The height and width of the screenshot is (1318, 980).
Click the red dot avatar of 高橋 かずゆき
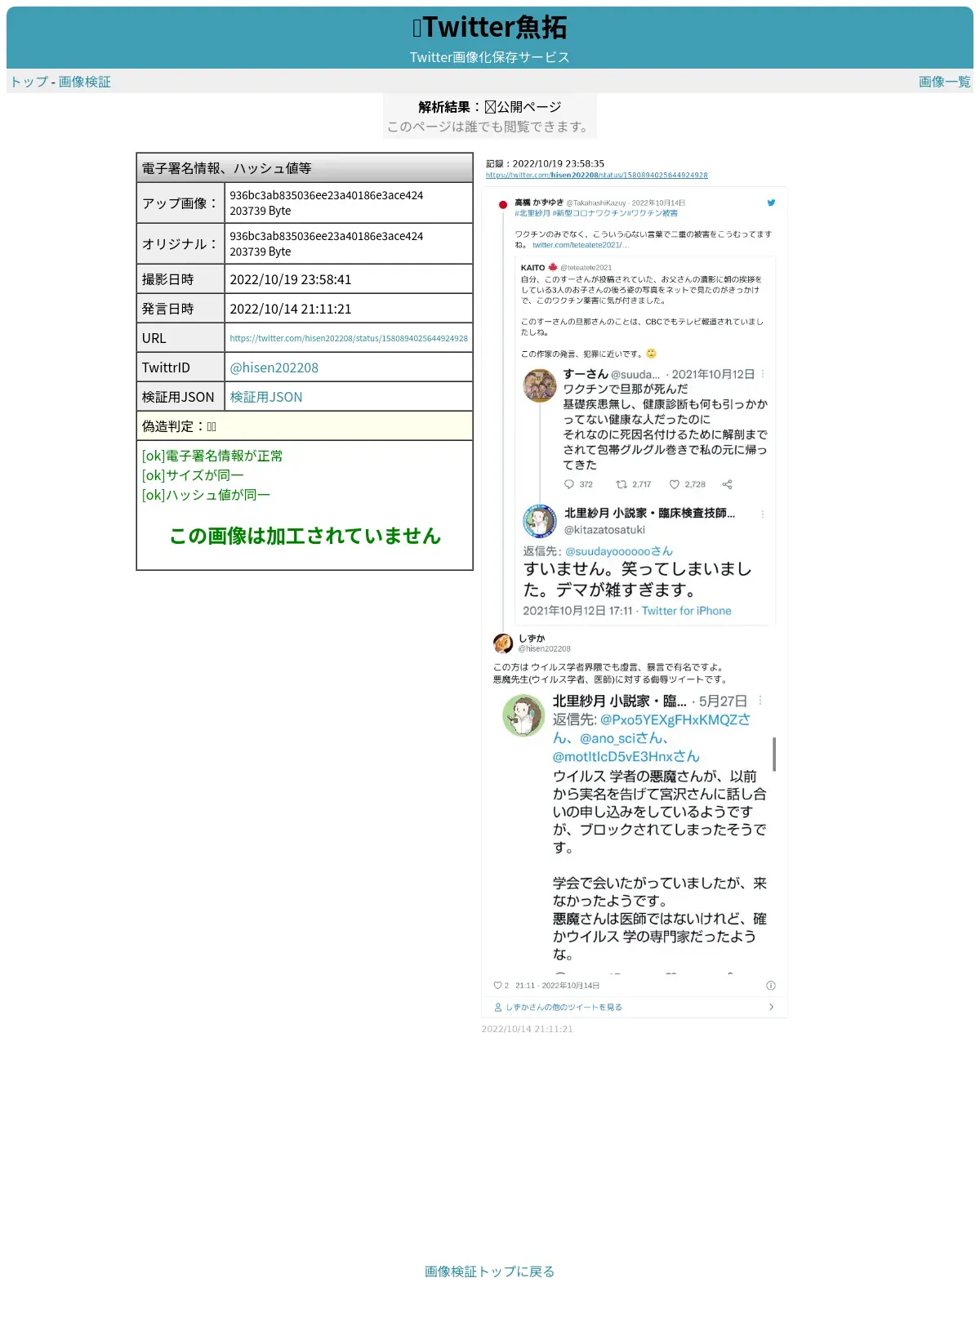(x=503, y=205)
